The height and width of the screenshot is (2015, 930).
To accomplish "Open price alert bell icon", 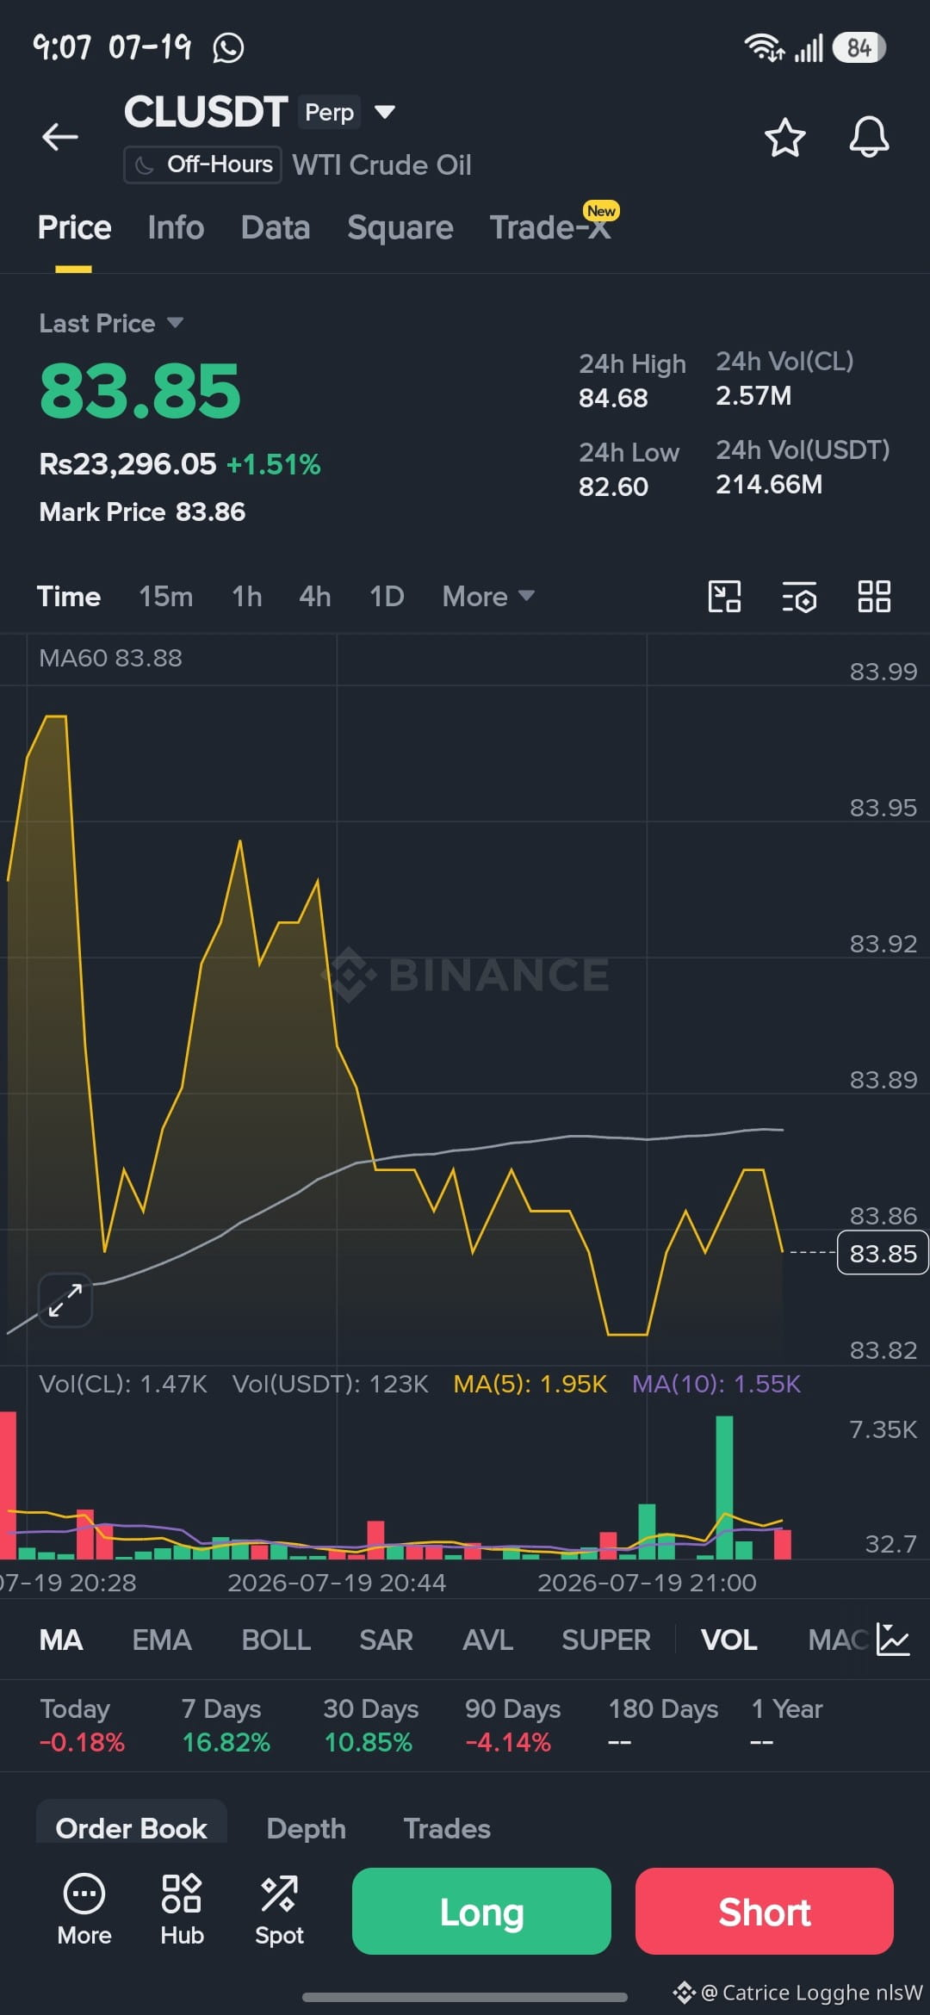I will [869, 137].
